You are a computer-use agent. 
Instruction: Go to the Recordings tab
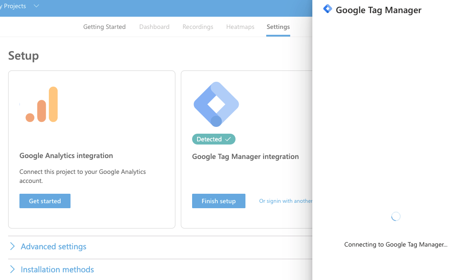click(198, 27)
